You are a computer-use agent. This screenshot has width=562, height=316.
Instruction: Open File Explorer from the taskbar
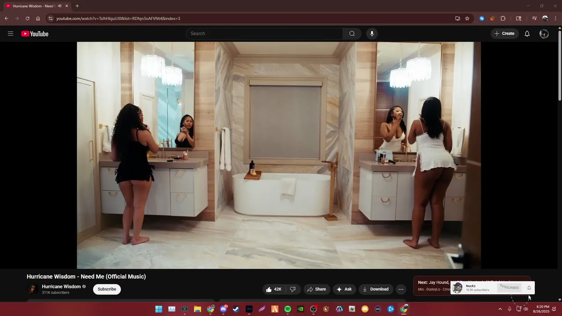[x=198, y=309]
